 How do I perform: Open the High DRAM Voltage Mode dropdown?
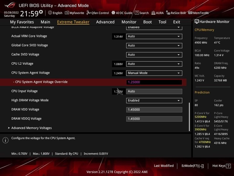[x=154, y=100]
